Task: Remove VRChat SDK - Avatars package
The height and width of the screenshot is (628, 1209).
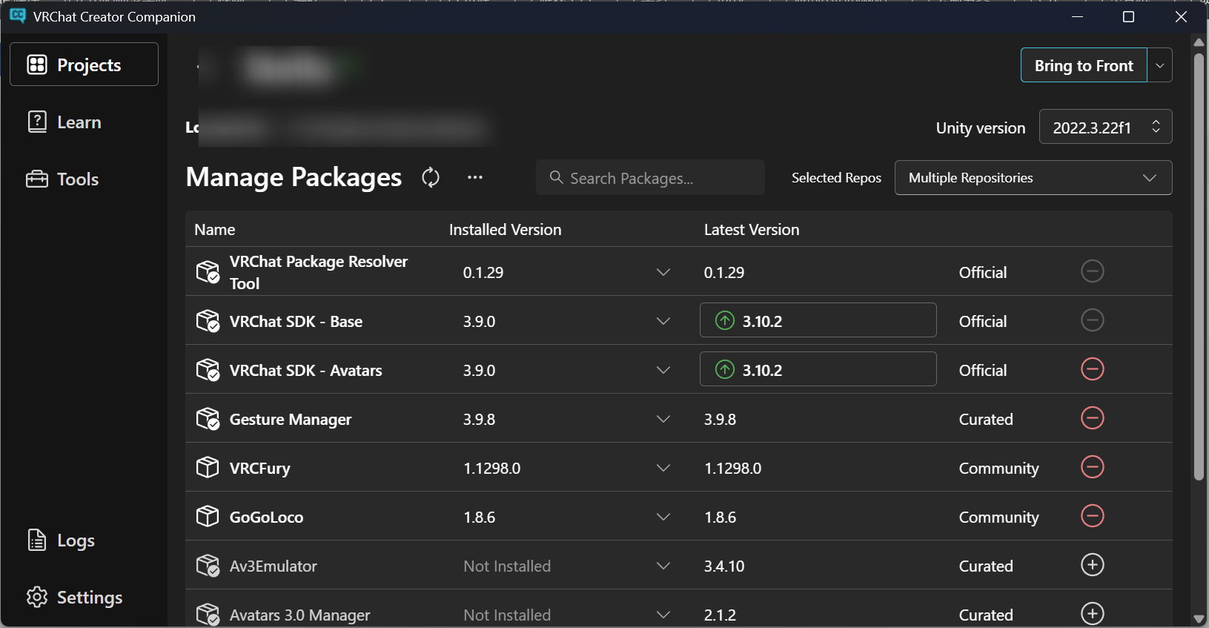Action: pos(1092,369)
